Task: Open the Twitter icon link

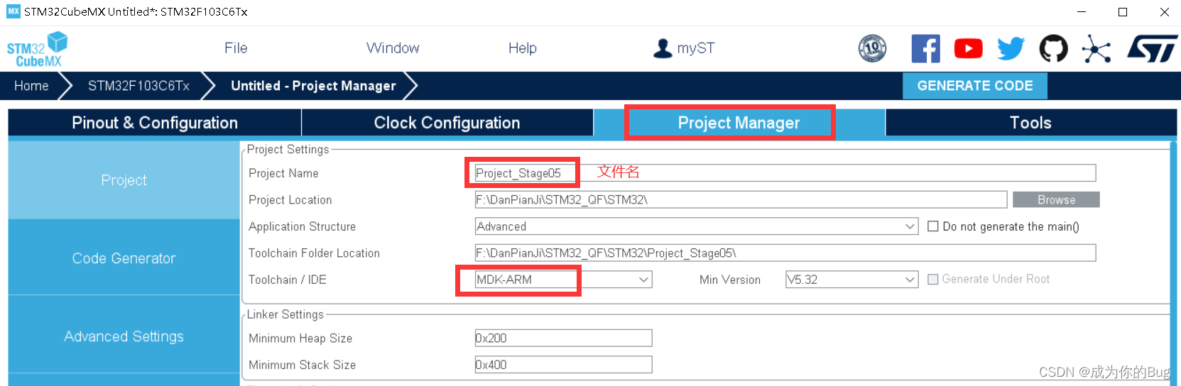Action: pyautogui.click(x=1011, y=48)
